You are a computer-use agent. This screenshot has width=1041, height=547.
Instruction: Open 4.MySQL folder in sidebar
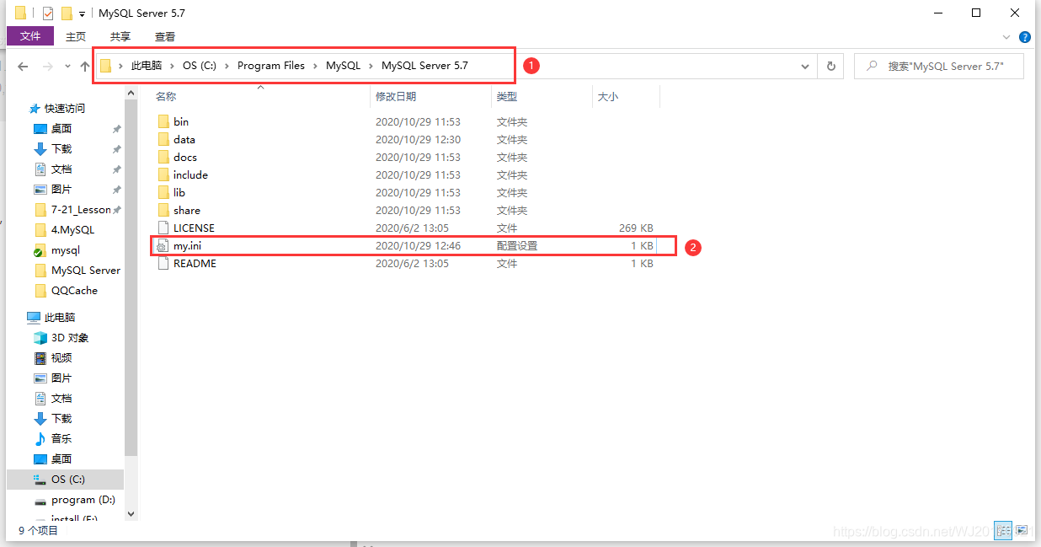point(72,230)
